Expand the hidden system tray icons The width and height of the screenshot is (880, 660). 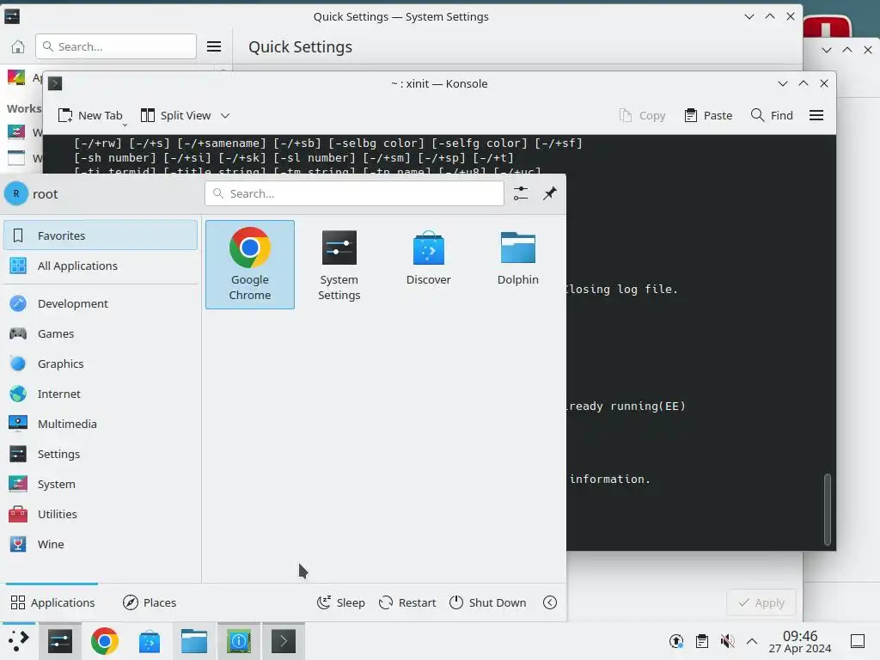click(x=752, y=641)
